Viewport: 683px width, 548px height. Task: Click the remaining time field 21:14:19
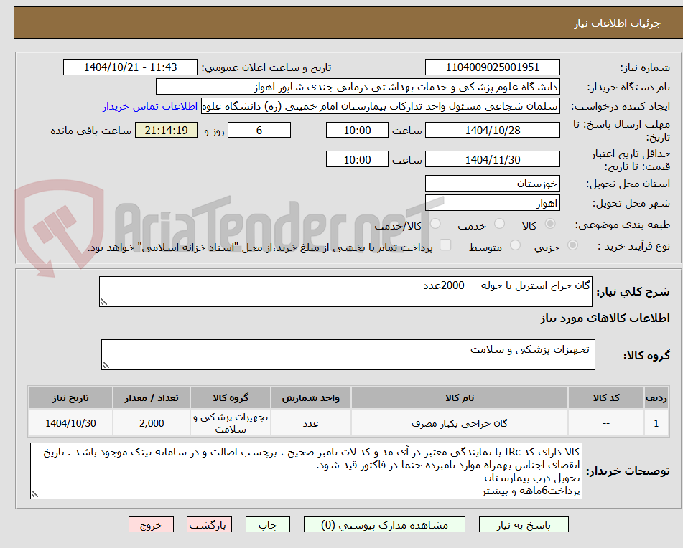(x=166, y=130)
